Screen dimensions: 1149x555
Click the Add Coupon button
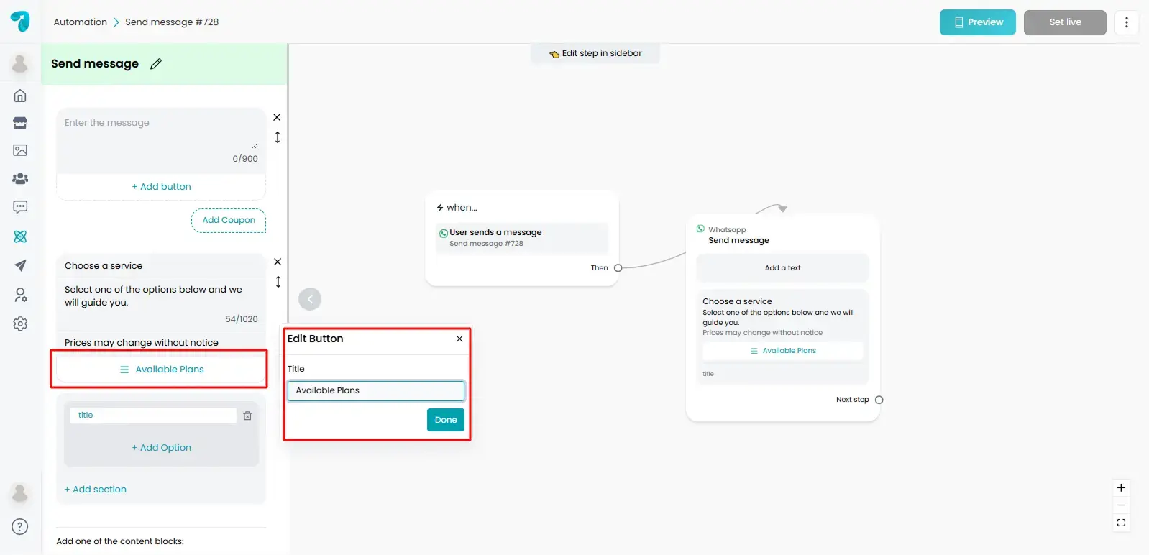point(229,220)
